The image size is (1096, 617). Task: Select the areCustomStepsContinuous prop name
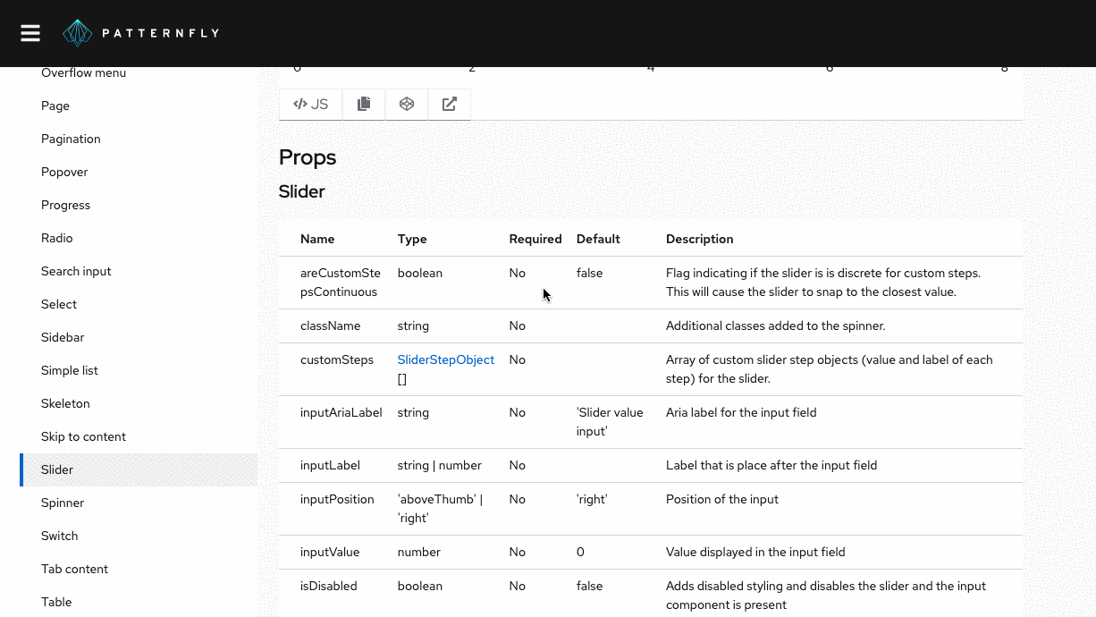tap(341, 283)
